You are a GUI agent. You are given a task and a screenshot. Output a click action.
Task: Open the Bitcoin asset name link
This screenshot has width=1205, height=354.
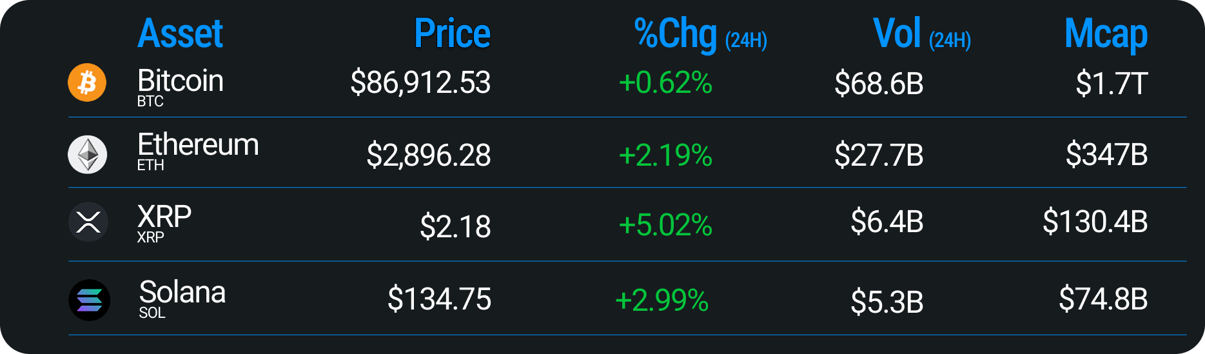pos(181,81)
